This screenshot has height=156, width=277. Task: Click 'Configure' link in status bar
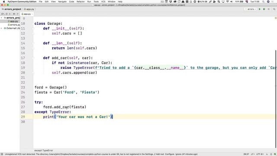point(170,154)
